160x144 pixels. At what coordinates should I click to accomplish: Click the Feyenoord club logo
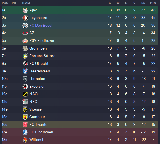click(25, 18)
